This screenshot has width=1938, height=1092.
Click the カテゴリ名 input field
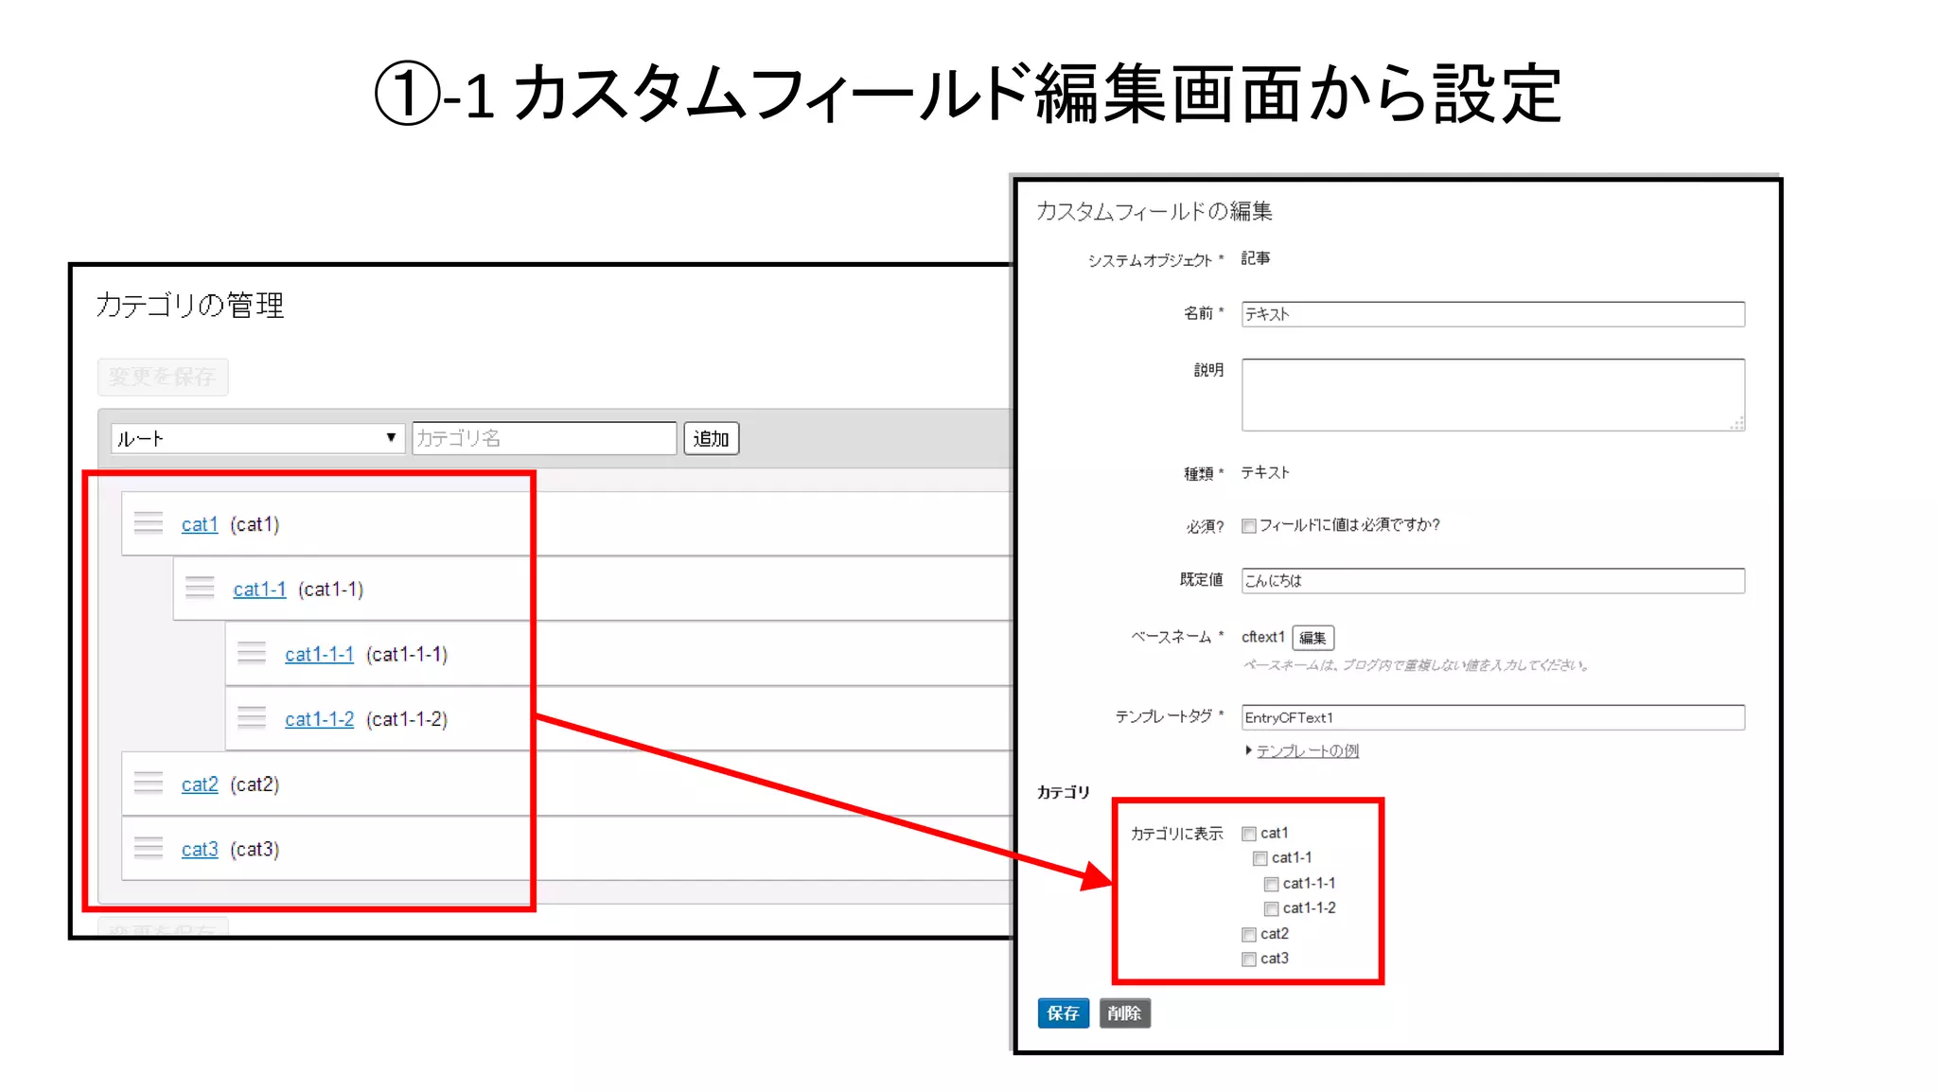(544, 438)
